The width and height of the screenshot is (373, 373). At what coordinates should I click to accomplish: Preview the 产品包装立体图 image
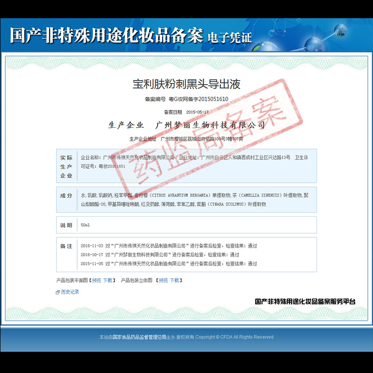[x=163, y=281]
